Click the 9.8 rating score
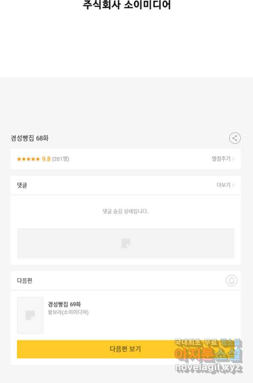The width and height of the screenshot is (253, 383). (46, 159)
